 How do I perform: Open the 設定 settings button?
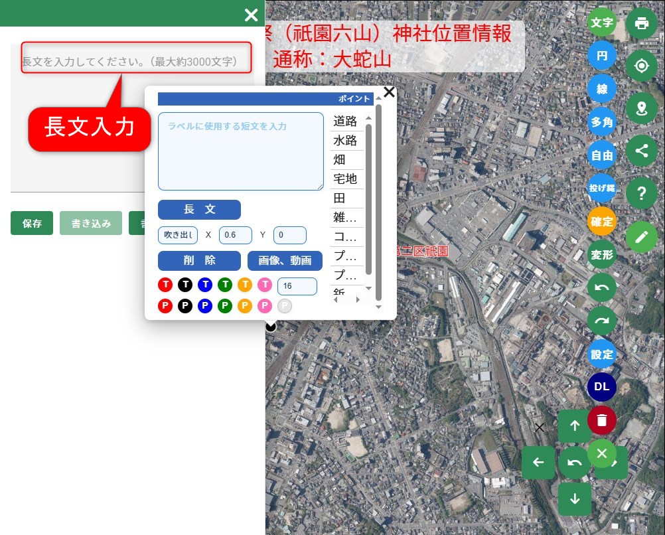601,354
